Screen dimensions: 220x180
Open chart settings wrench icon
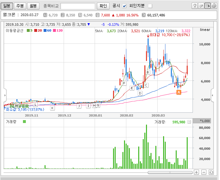click(194, 6)
